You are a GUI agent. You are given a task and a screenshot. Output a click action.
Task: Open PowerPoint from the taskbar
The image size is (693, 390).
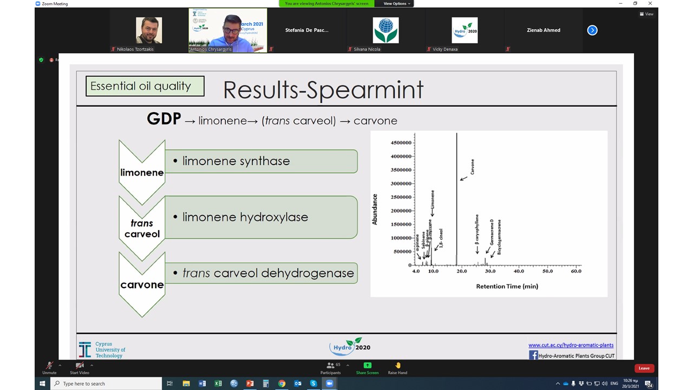pyautogui.click(x=250, y=383)
